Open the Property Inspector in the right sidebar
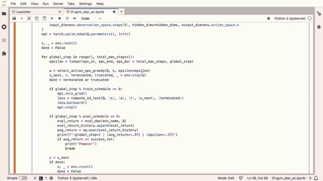The height and width of the screenshot is (181, 323). [x=319, y=14]
